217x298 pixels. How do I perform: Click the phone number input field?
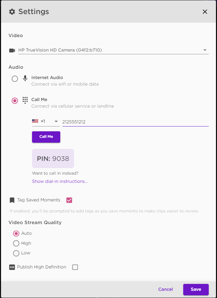point(135,122)
